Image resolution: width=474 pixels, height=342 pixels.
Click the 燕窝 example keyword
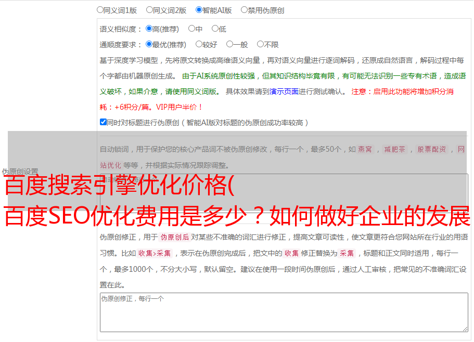pyautogui.click(x=365, y=149)
